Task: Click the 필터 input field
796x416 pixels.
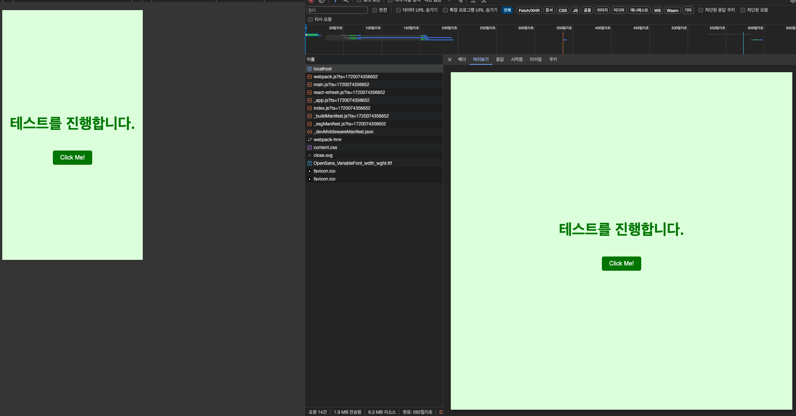Action: click(x=337, y=10)
